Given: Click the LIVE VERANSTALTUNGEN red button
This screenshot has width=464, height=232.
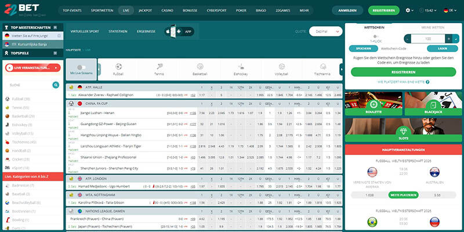Looking at the screenshot, I should coord(32,68).
